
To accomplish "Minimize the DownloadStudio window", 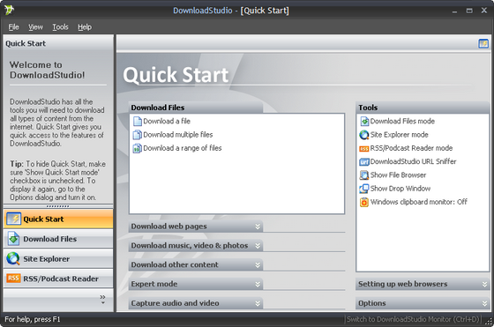I will (x=454, y=11).
